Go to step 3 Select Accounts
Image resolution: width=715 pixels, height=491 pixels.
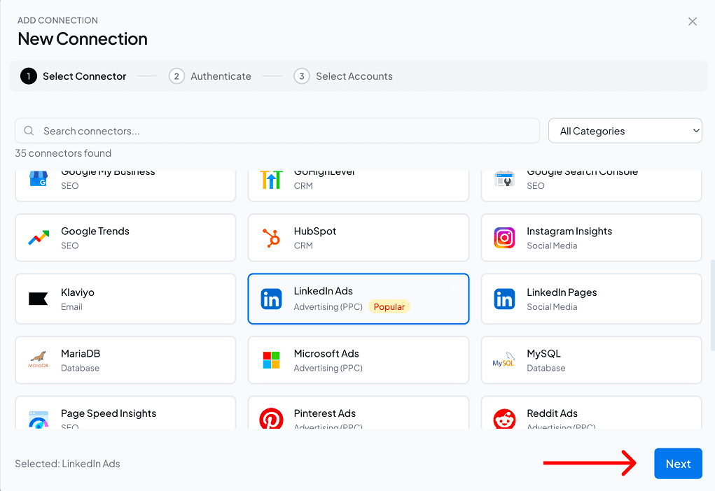[x=343, y=76]
